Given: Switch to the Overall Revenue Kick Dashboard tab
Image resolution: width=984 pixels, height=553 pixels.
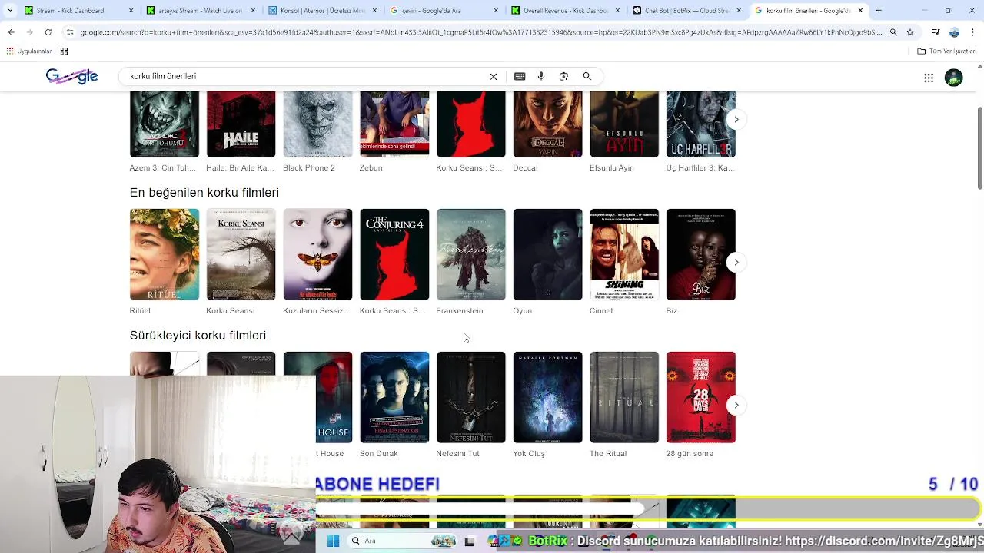Looking at the screenshot, I should (567, 11).
